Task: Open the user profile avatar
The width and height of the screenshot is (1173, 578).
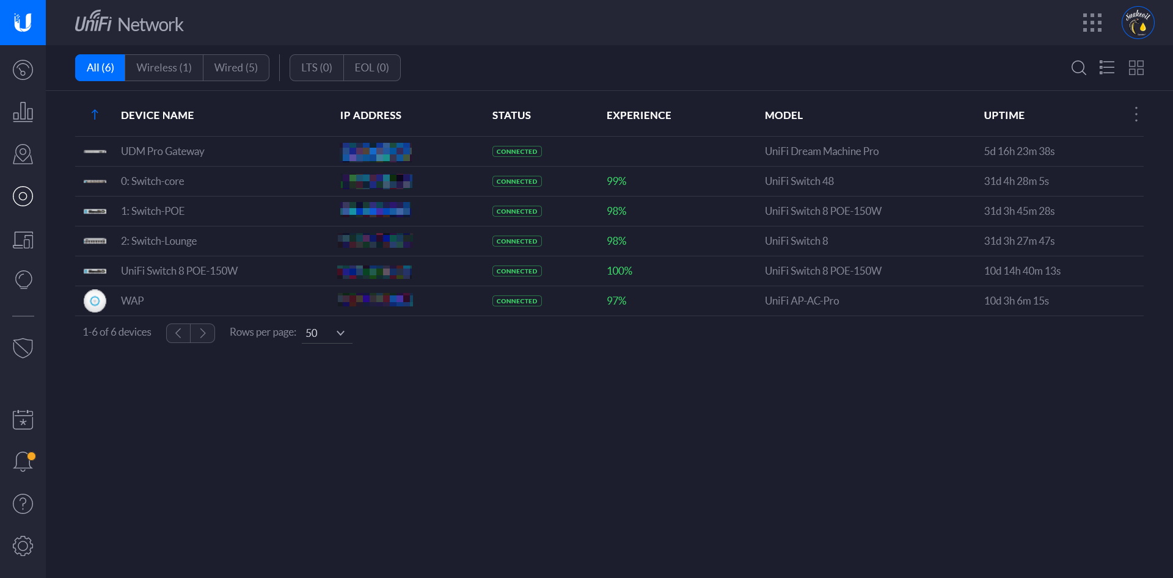Action: click(x=1138, y=23)
